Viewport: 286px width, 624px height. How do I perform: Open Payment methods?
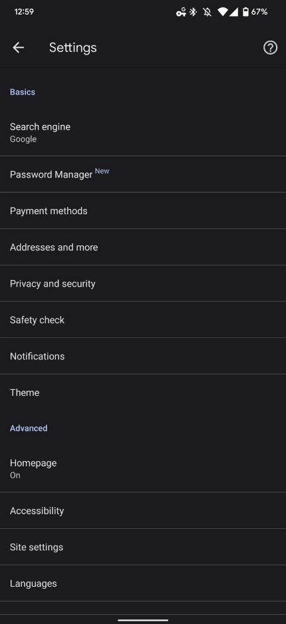coord(143,210)
